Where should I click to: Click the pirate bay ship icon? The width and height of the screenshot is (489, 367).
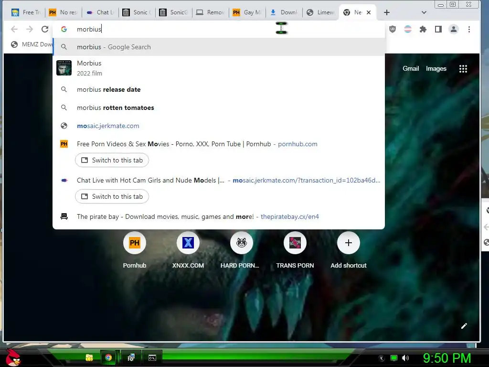[x=64, y=216]
